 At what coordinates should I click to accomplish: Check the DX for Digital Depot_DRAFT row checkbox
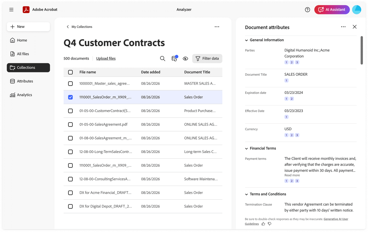71,206
